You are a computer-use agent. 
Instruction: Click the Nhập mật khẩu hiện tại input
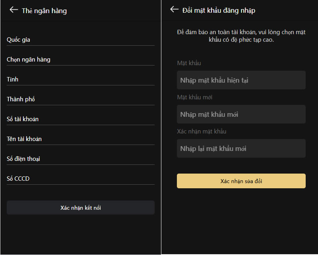(x=241, y=80)
